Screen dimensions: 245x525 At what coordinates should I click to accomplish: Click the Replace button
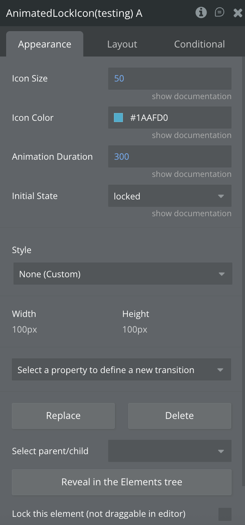tap(63, 416)
